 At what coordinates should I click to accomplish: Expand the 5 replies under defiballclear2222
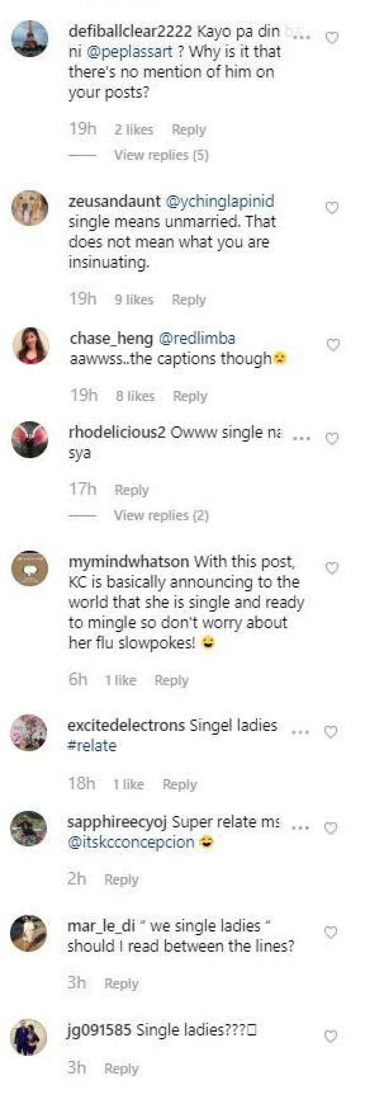tap(161, 155)
